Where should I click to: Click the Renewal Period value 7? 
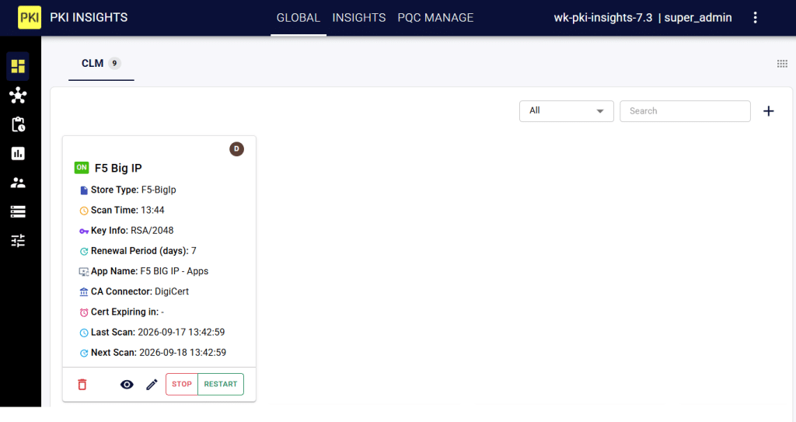194,251
